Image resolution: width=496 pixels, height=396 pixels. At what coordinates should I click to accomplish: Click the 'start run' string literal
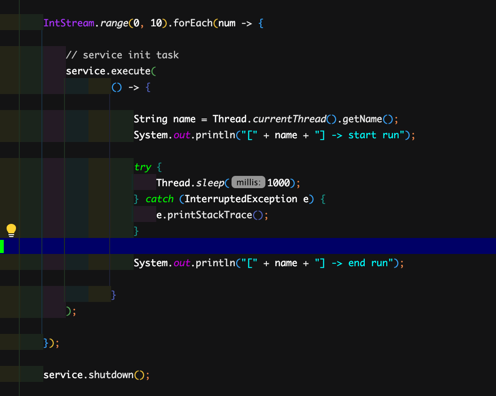click(360, 135)
